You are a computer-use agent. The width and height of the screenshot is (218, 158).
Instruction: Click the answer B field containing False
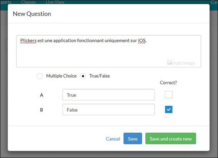(108, 110)
